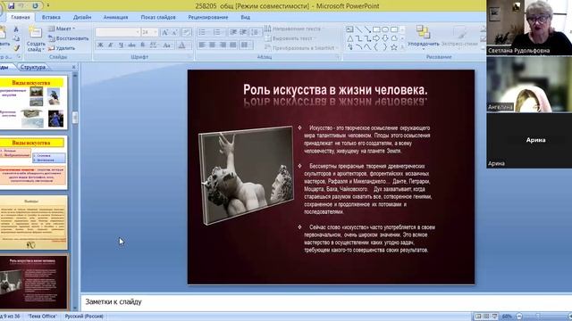Open the Макет layout dropdown

click(x=62, y=29)
